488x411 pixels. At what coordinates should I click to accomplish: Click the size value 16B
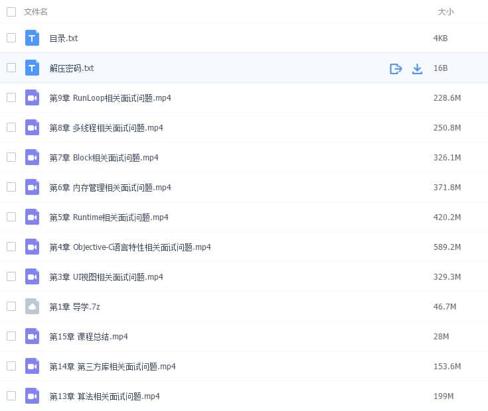click(x=440, y=68)
